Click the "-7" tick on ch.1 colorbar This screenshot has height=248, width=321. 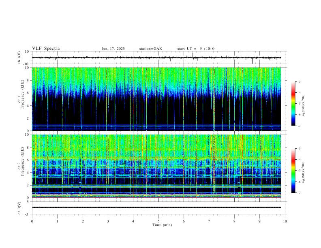tap(299, 126)
